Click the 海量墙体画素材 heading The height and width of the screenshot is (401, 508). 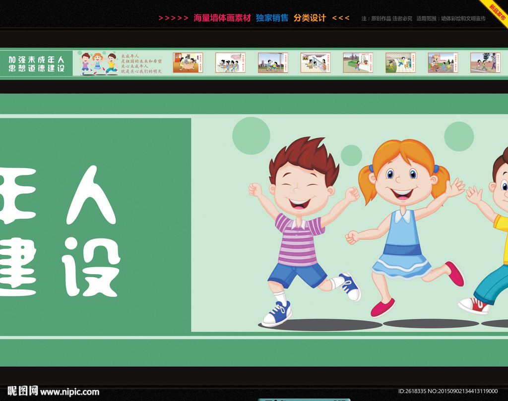pyautogui.click(x=222, y=18)
